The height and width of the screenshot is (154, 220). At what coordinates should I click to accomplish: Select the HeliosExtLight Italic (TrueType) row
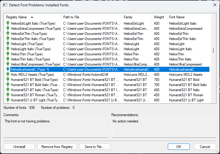[107, 23]
